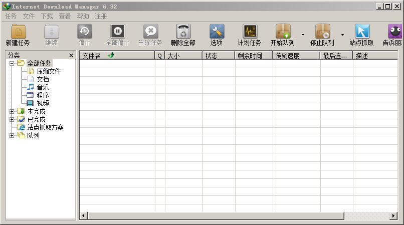Sort by the 传输速度 column header
This screenshot has width=404, height=225.
click(296, 56)
